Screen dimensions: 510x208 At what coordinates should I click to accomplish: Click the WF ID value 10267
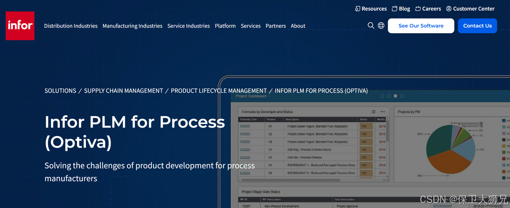(246, 206)
